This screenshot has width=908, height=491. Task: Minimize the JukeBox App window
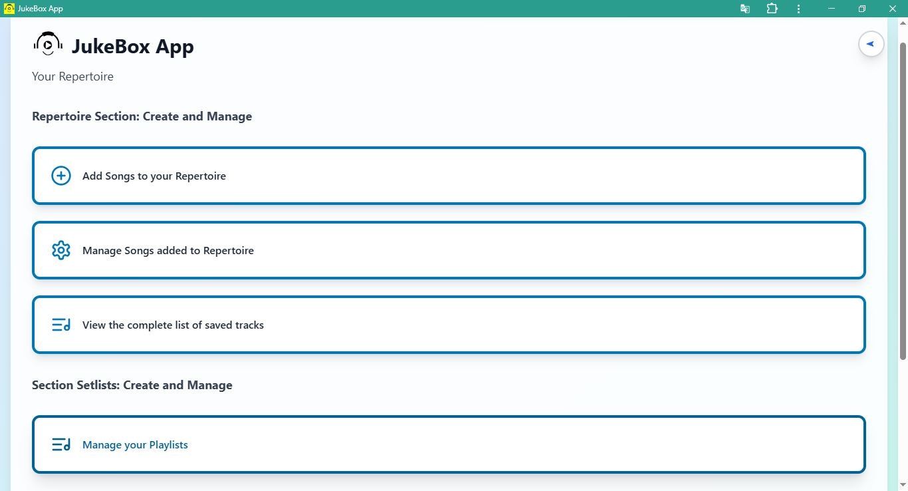(x=832, y=9)
